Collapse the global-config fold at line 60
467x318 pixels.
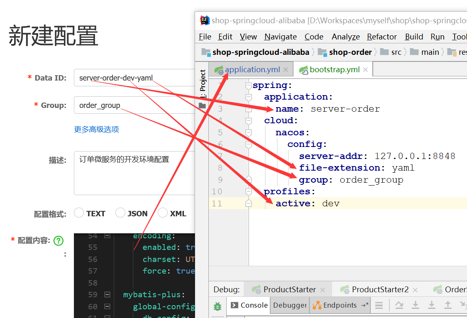coord(107,307)
